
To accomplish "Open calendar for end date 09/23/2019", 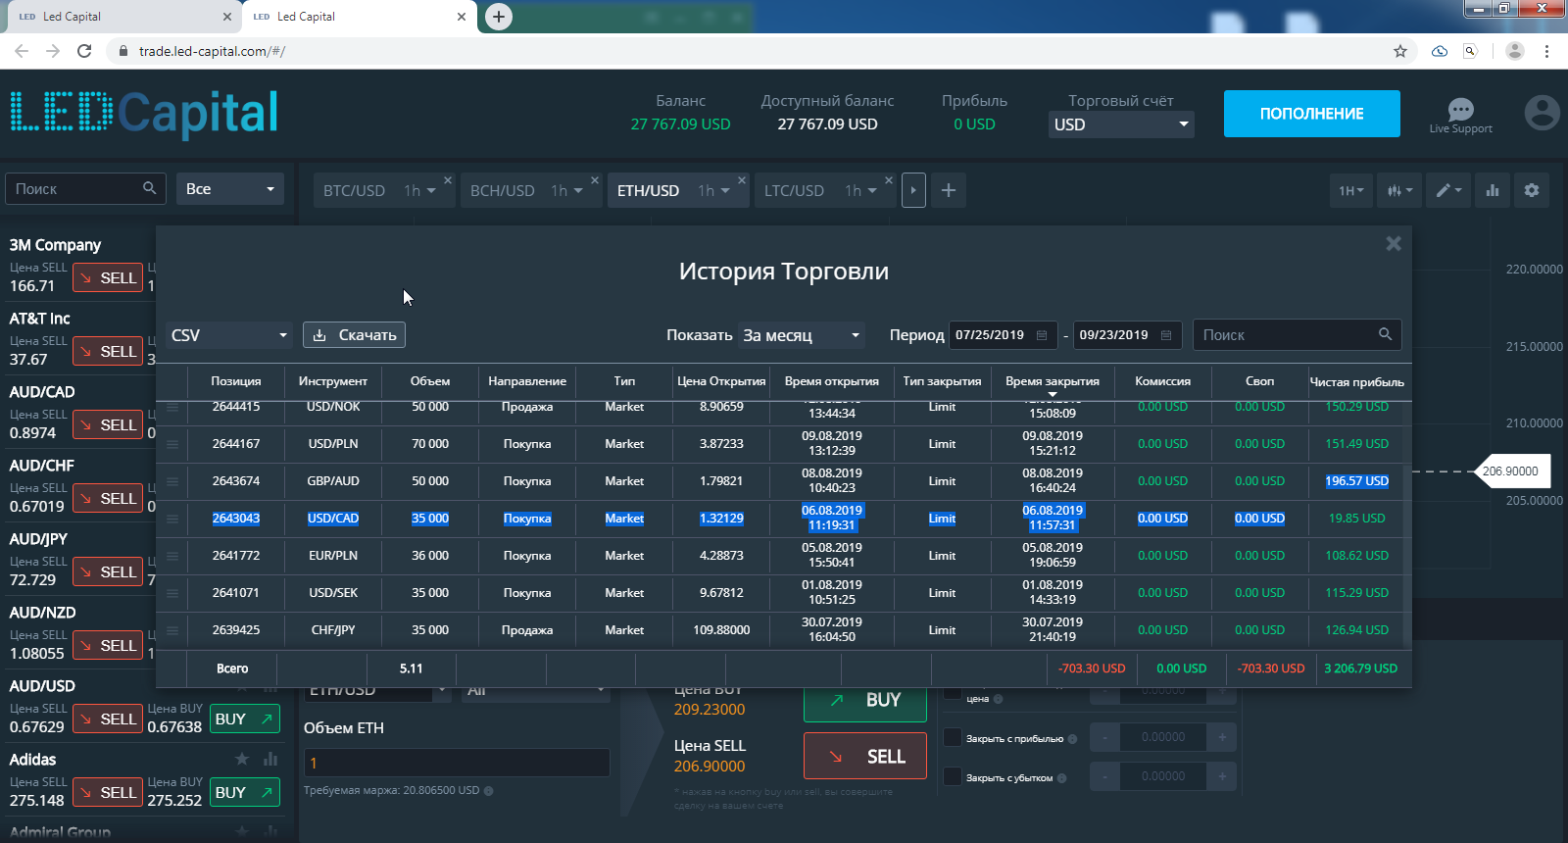I will click(1166, 335).
